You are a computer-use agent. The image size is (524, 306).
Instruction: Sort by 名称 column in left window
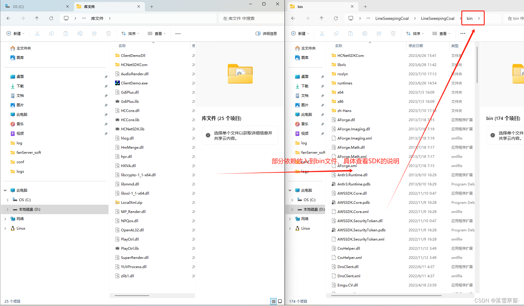(x=122, y=46)
